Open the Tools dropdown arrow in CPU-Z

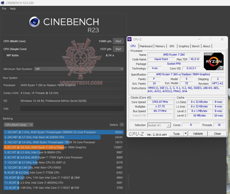(x=186, y=134)
